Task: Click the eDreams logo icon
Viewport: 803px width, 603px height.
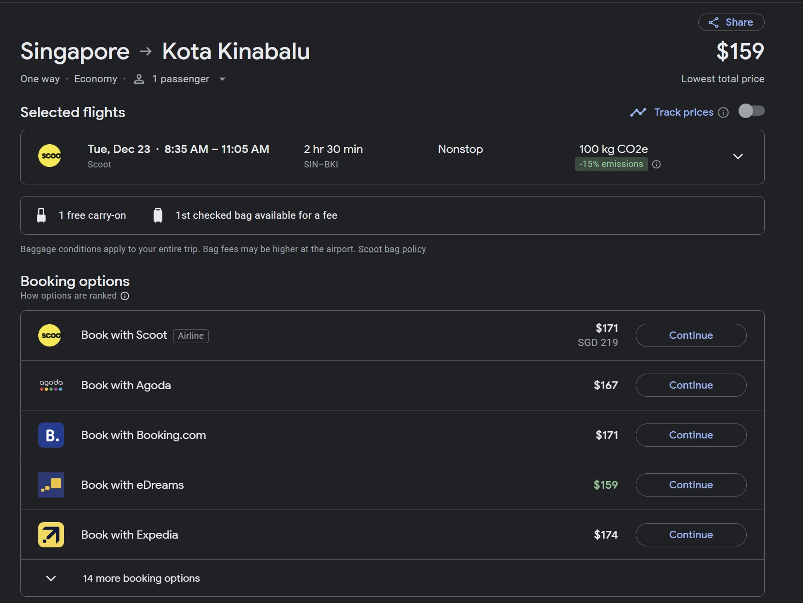Action: pyautogui.click(x=51, y=485)
